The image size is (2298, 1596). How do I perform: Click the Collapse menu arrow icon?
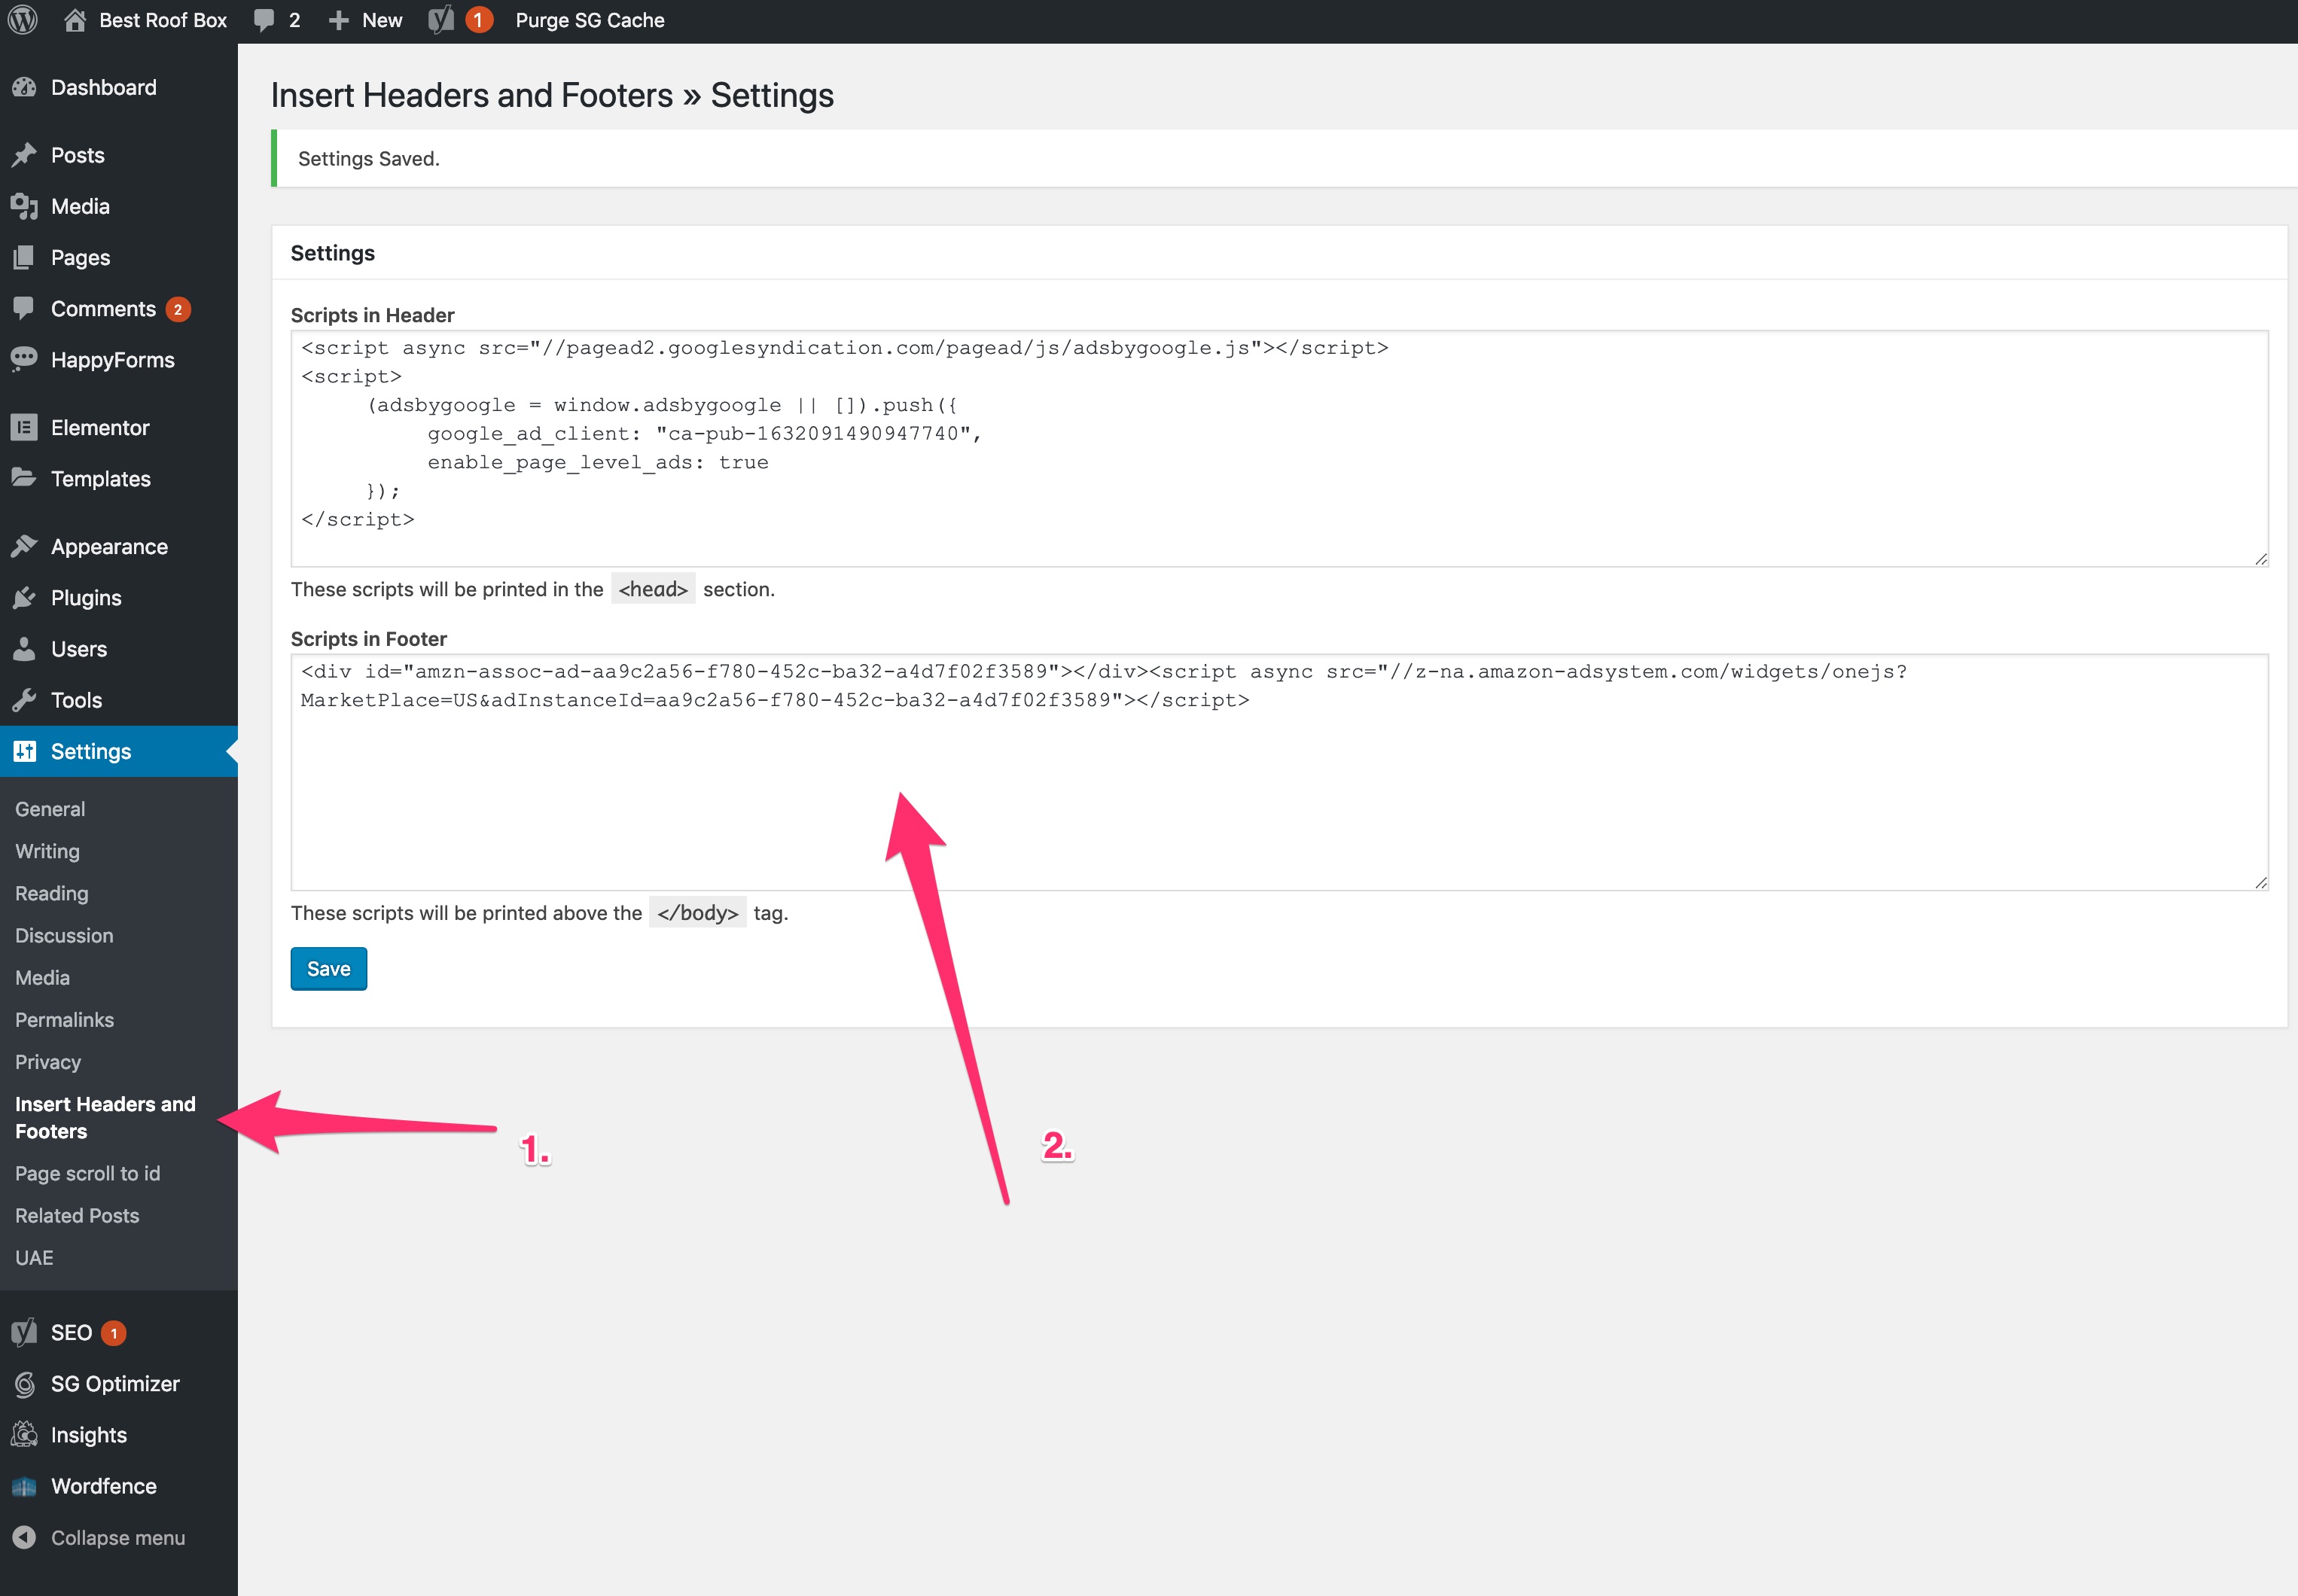pos(25,1537)
